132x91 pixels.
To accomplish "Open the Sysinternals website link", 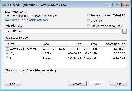I will click(x=27, y=20).
